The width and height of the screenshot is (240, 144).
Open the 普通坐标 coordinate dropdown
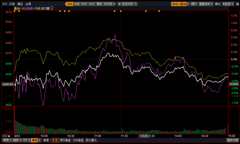pyautogui.click(x=206, y=4)
